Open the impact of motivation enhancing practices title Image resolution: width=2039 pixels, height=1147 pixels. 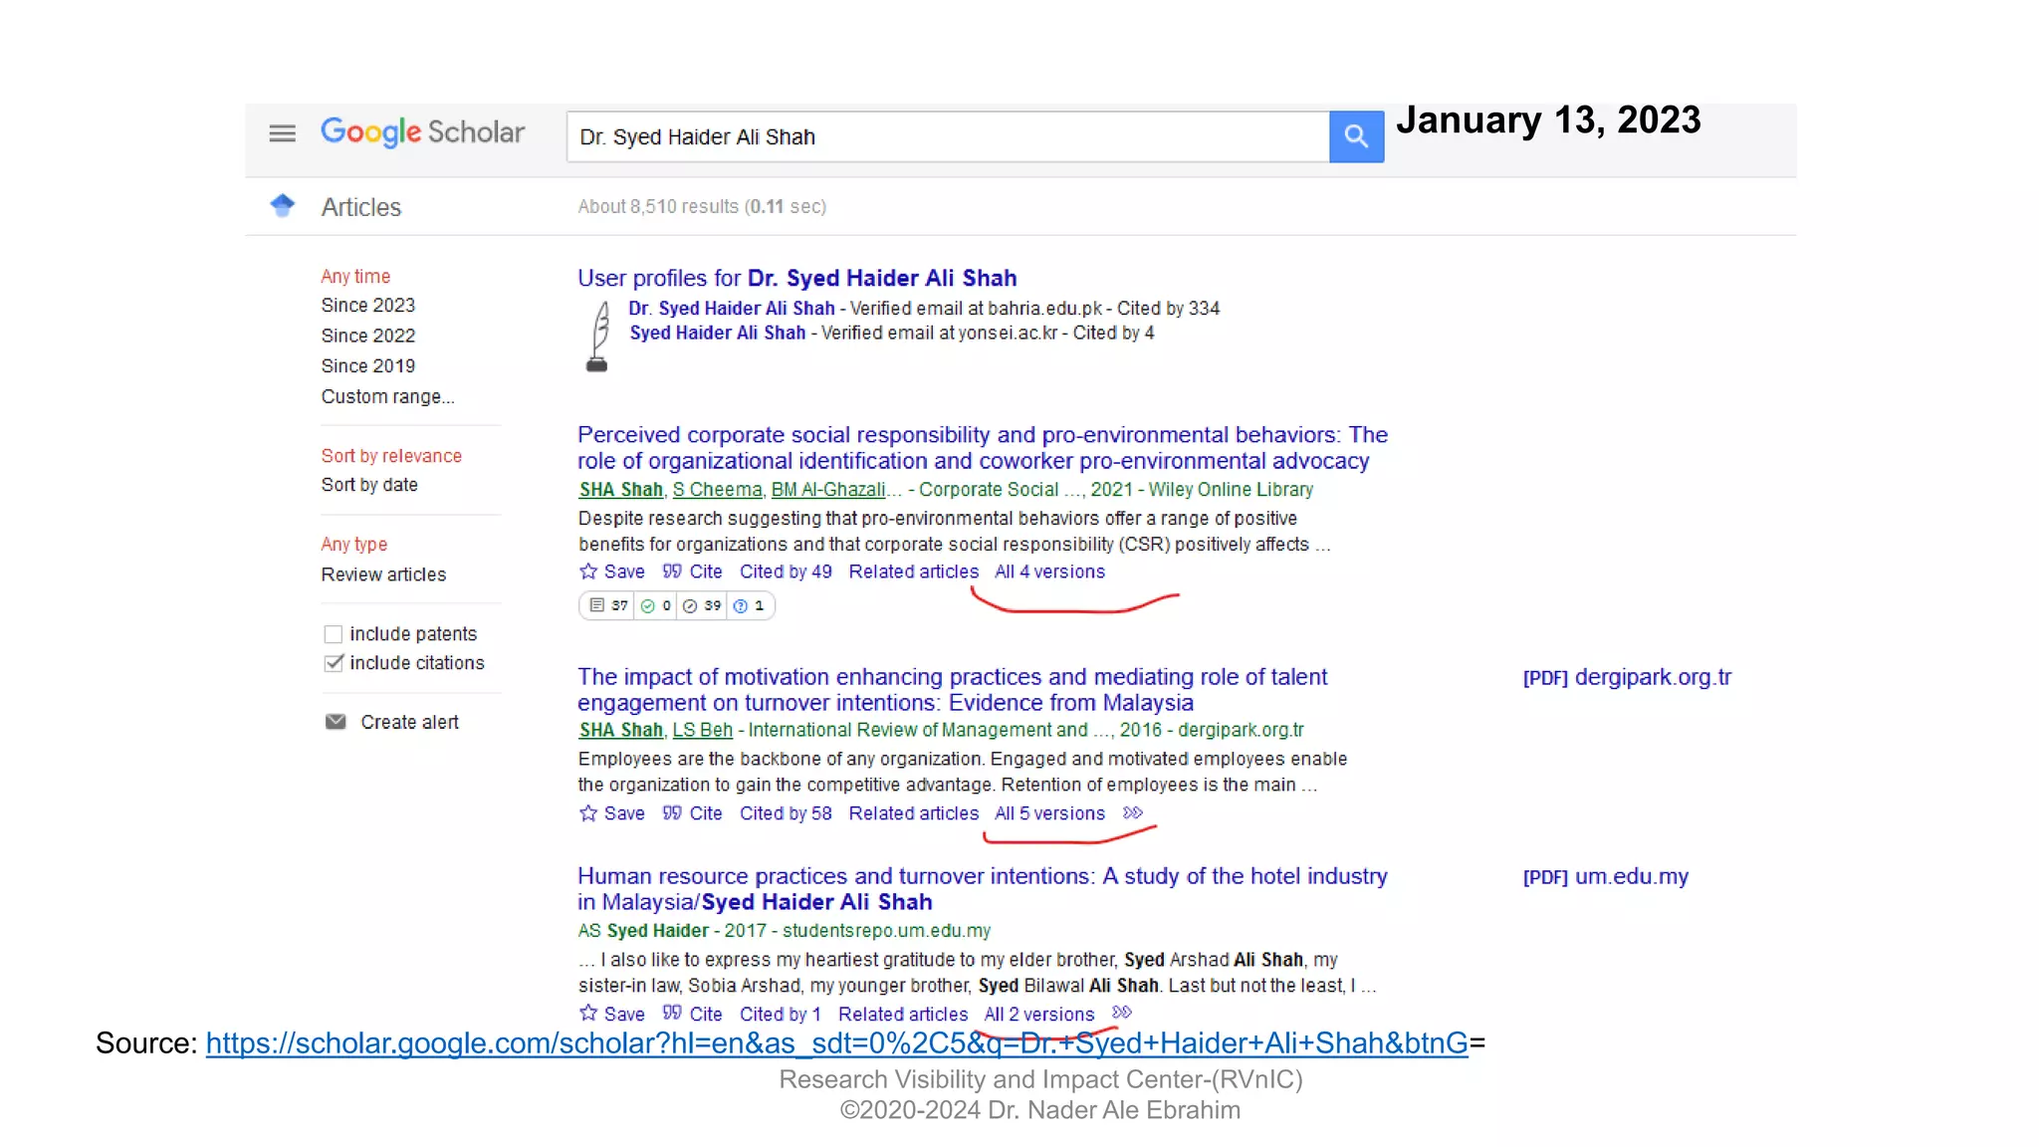pyautogui.click(x=952, y=689)
